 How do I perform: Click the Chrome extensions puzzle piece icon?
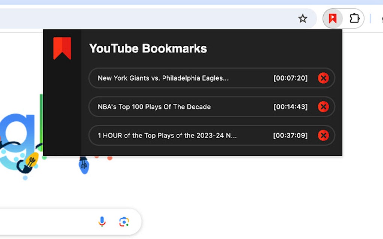(x=354, y=18)
